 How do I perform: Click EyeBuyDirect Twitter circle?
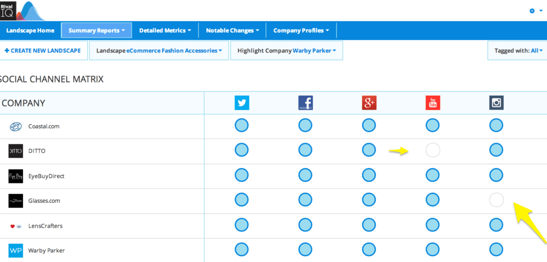tap(242, 175)
